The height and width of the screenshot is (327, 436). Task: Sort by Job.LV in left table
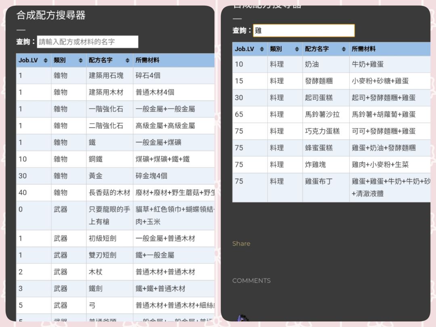click(45, 60)
